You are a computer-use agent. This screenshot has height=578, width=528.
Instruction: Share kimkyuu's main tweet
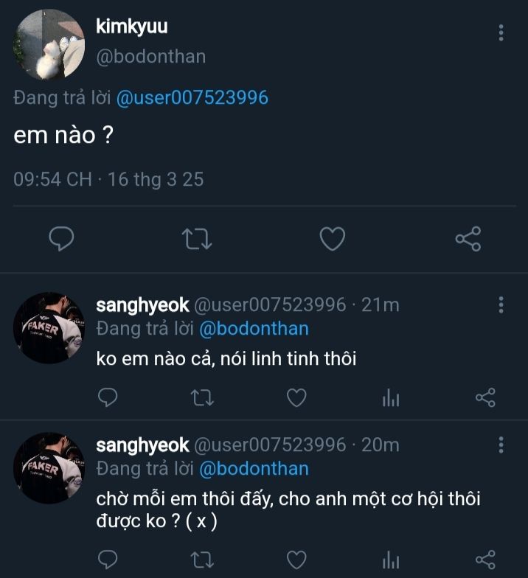click(x=468, y=238)
